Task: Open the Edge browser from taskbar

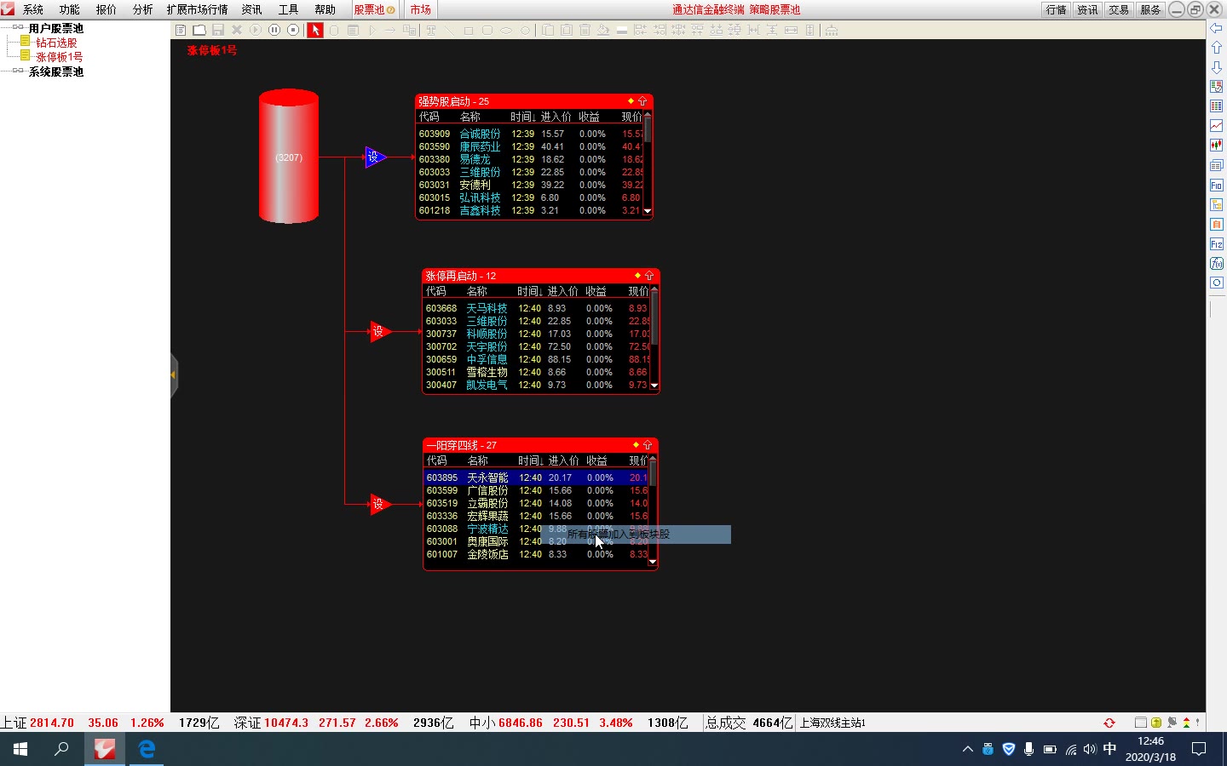Action: pyautogui.click(x=147, y=749)
